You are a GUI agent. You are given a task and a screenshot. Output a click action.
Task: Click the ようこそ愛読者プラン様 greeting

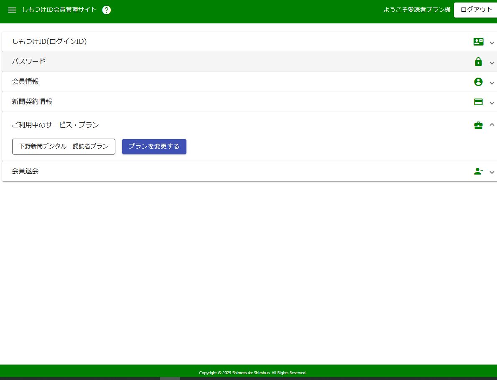click(x=417, y=10)
